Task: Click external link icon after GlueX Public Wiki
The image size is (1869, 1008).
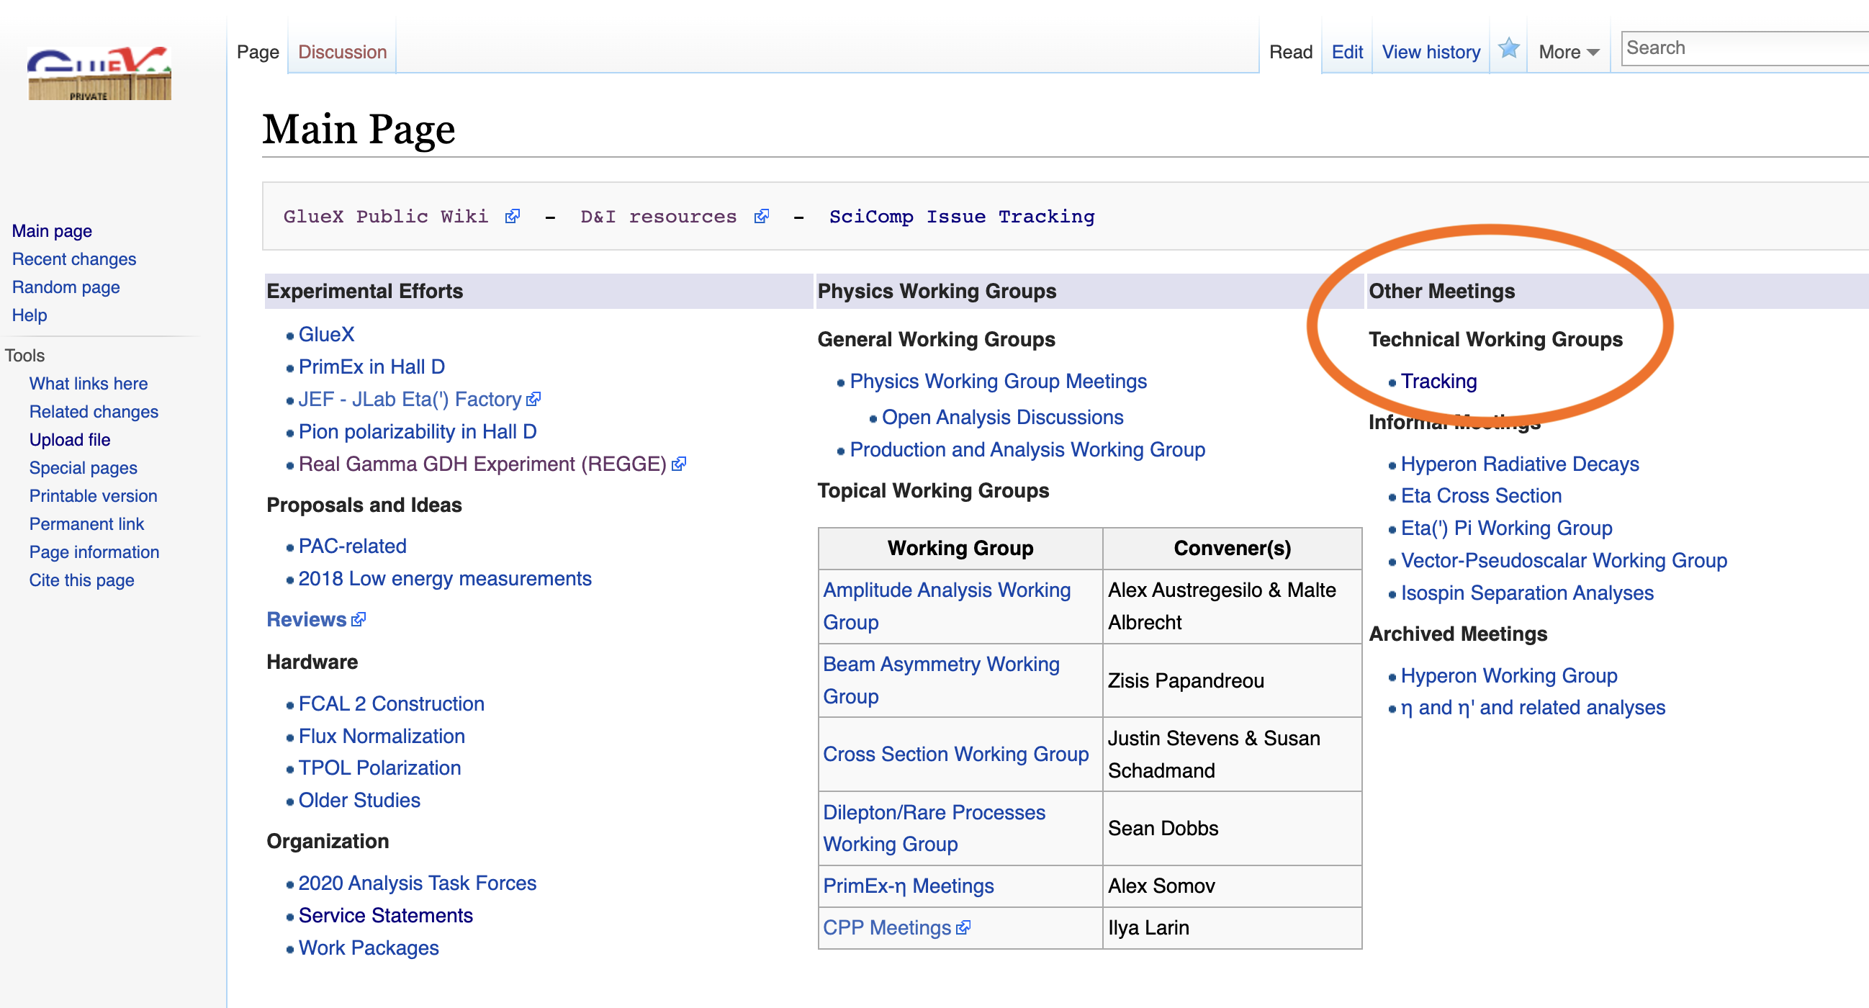Action: tap(512, 217)
